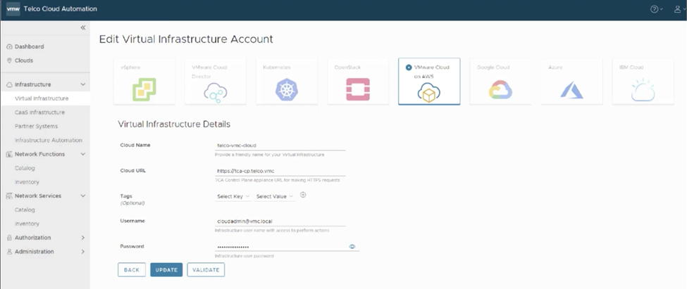Expand the Authorization section chevron

(x=83, y=238)
